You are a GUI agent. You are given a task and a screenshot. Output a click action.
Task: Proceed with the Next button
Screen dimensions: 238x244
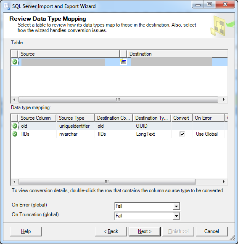[x=145, y=231]
